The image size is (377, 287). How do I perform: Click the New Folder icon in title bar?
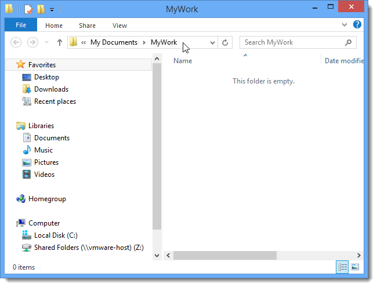click(41, 9)
